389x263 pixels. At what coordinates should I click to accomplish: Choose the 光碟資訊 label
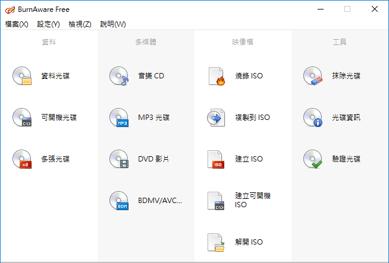pyautogui.click(x=346, y=118)
